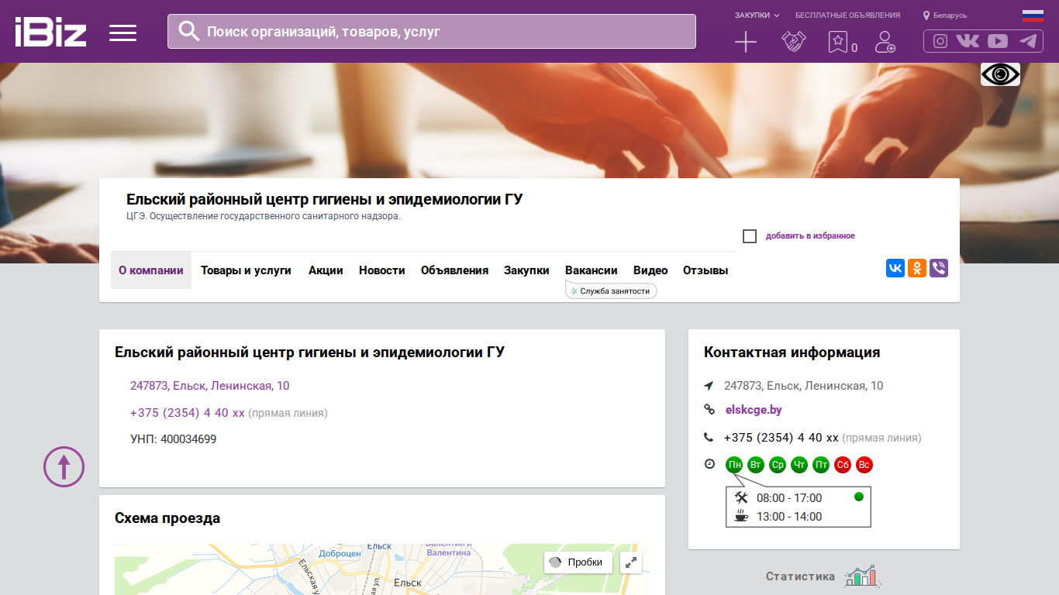
Task: Click the clock working-hours icon
Action: (709, 464)
